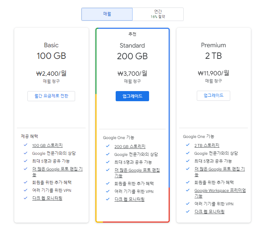Click checkmark beside Standard's 포토 편집 기능
The image size is (264, 226).
pyautogui.click(x=108, y=170)
